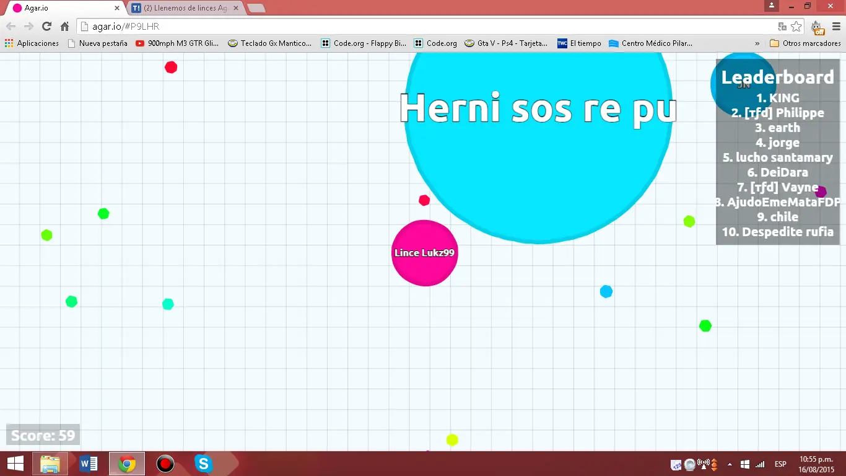This screenshot has width=846, height=476.
Task: Click leaderboard entry 4. jorge
Action: tap(778, 143)
